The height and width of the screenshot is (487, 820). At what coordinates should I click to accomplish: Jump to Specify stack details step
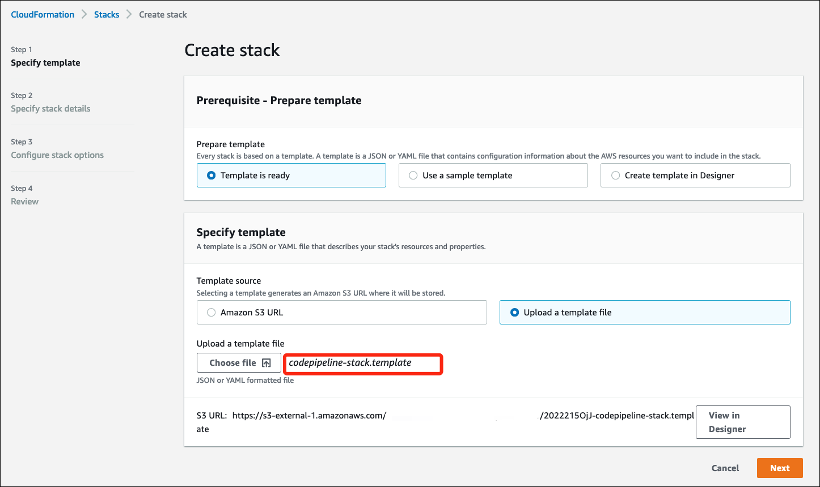tap(50, 109)
